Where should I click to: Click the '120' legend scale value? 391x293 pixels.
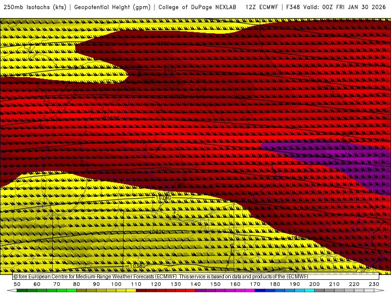click(156, 284)
